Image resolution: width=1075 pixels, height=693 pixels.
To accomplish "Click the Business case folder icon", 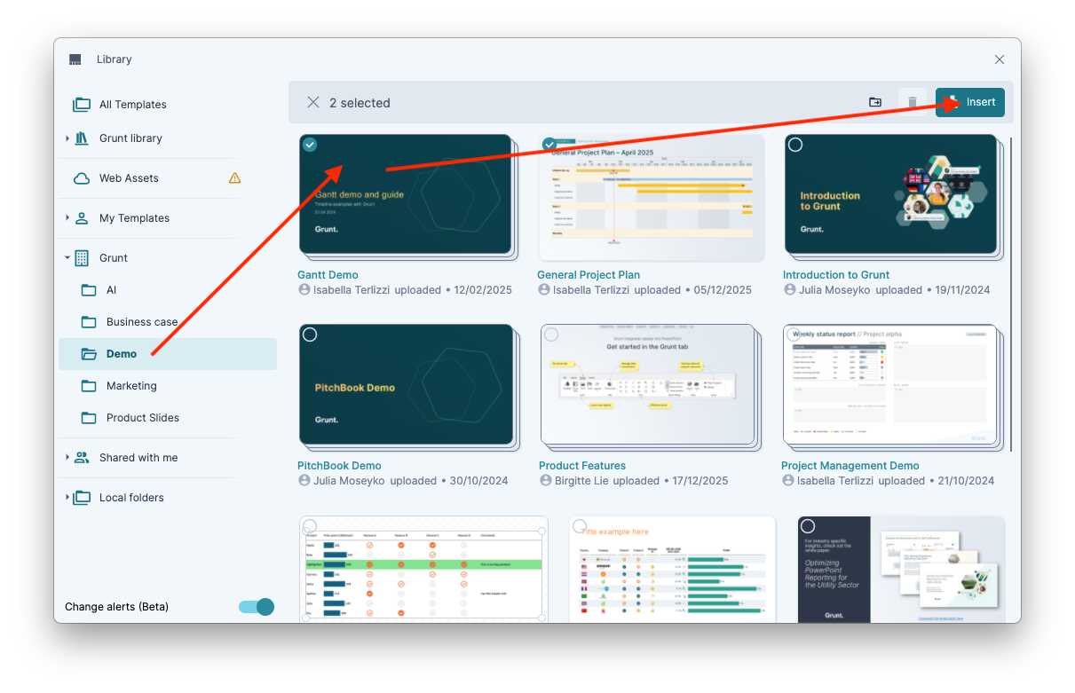I will pyautogui.click(x=89, y=322).
